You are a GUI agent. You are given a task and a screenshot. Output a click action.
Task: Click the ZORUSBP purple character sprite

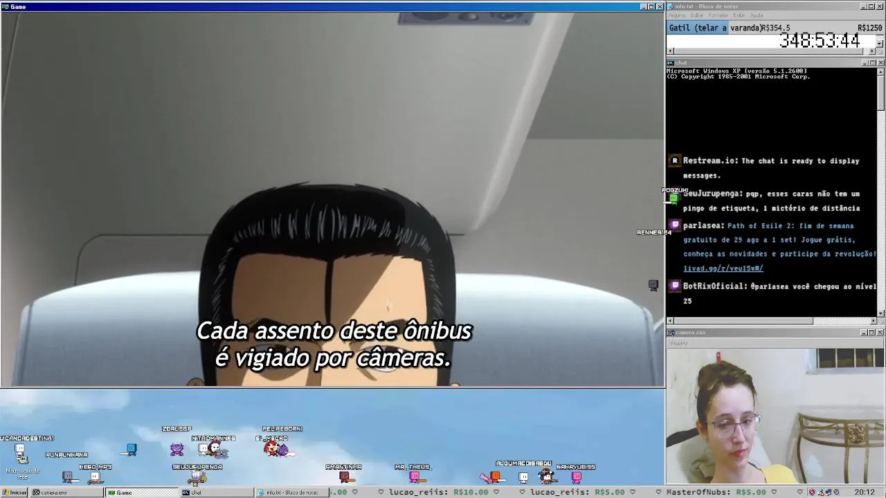(x=177, y=449)
